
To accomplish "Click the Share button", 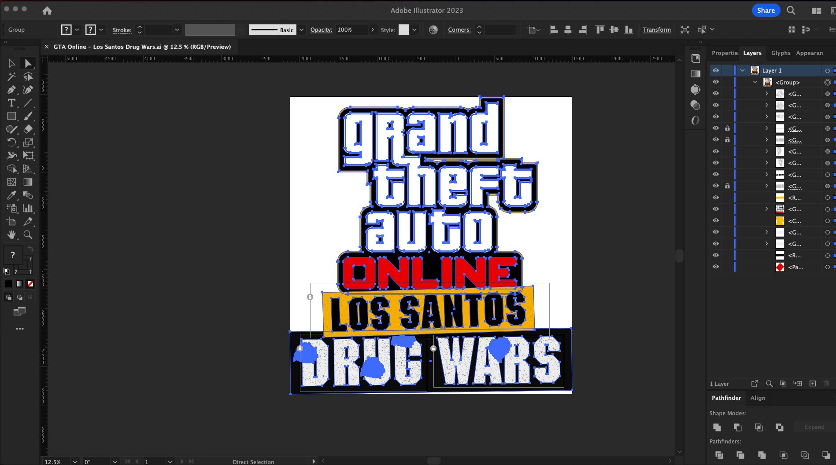I will pos(766,11).
